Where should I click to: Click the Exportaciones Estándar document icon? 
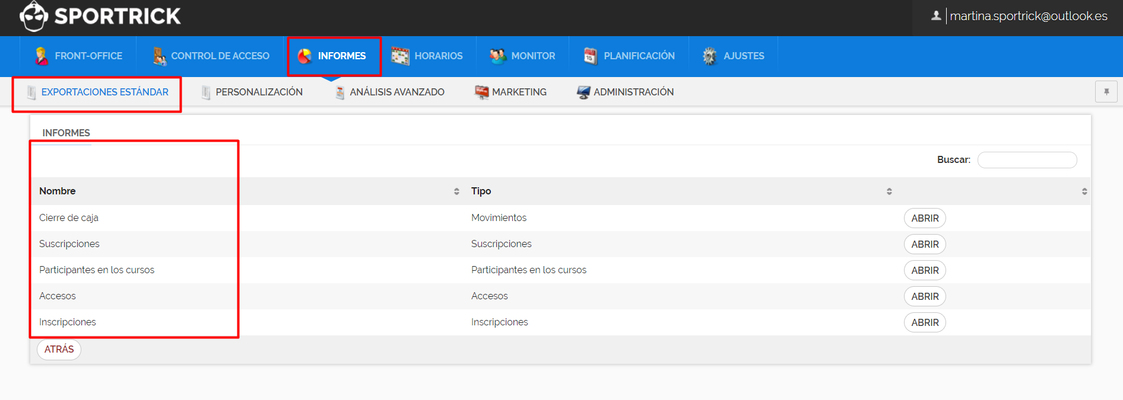pyautogui.click(x=31, y=92)
